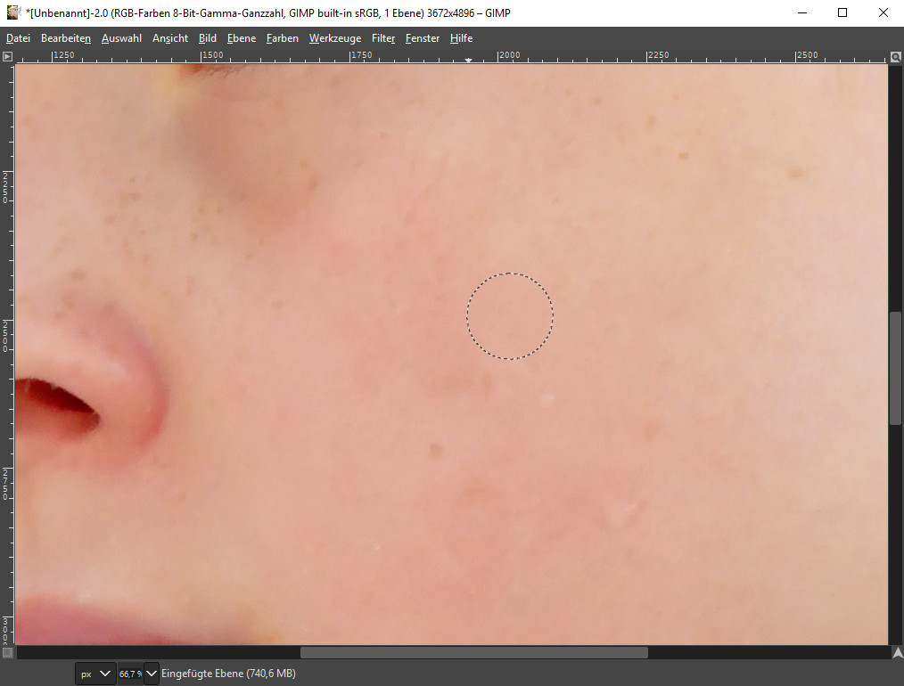Image resolution: width=904 pixels, height=686 pixels.
Task: Toggle the zoom-on-resize magnifier icon top right
Action: coord(895,56)
